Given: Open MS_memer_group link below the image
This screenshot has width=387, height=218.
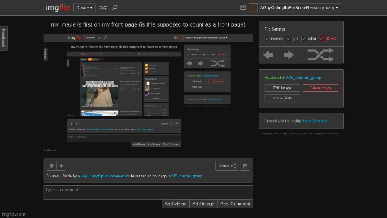Looking at the screenshot, I should [x=187, y=176].
